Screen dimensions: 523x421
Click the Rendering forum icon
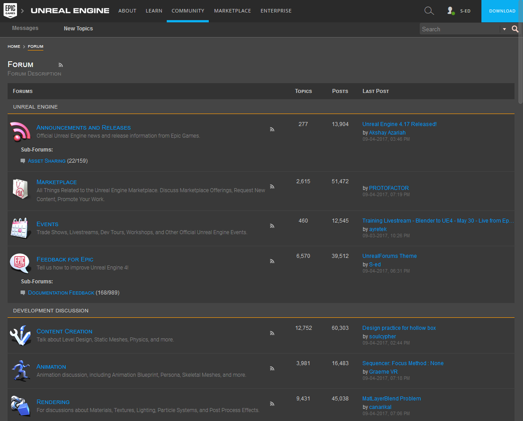pos(20,406)
